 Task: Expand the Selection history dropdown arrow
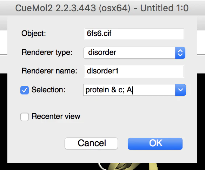[x=180, y=90]
